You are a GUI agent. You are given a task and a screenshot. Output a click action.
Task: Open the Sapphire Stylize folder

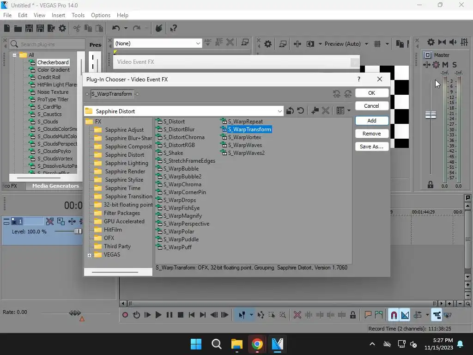click(x=124, y=180)
